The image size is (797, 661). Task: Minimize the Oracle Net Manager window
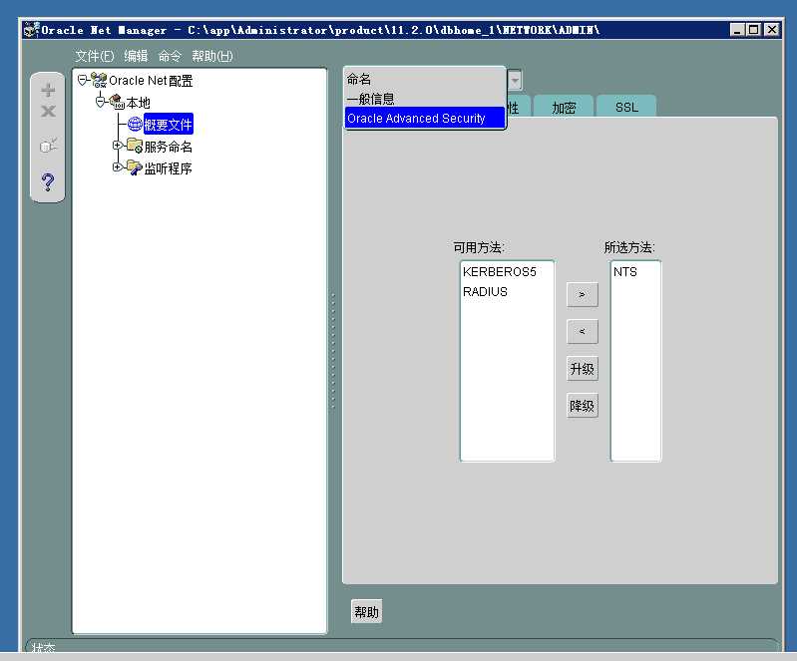coord(737,30)
